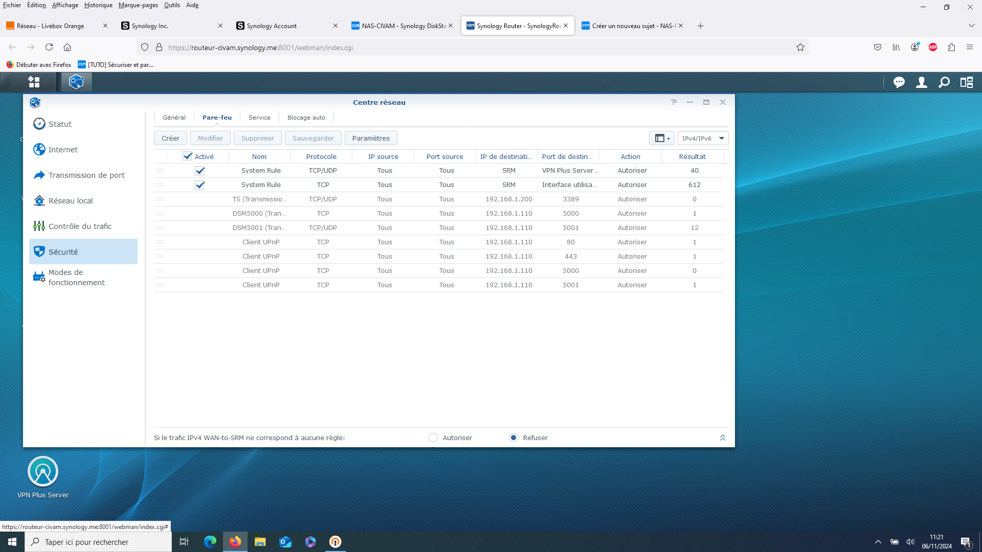Open user options person icon

point(921,82)
